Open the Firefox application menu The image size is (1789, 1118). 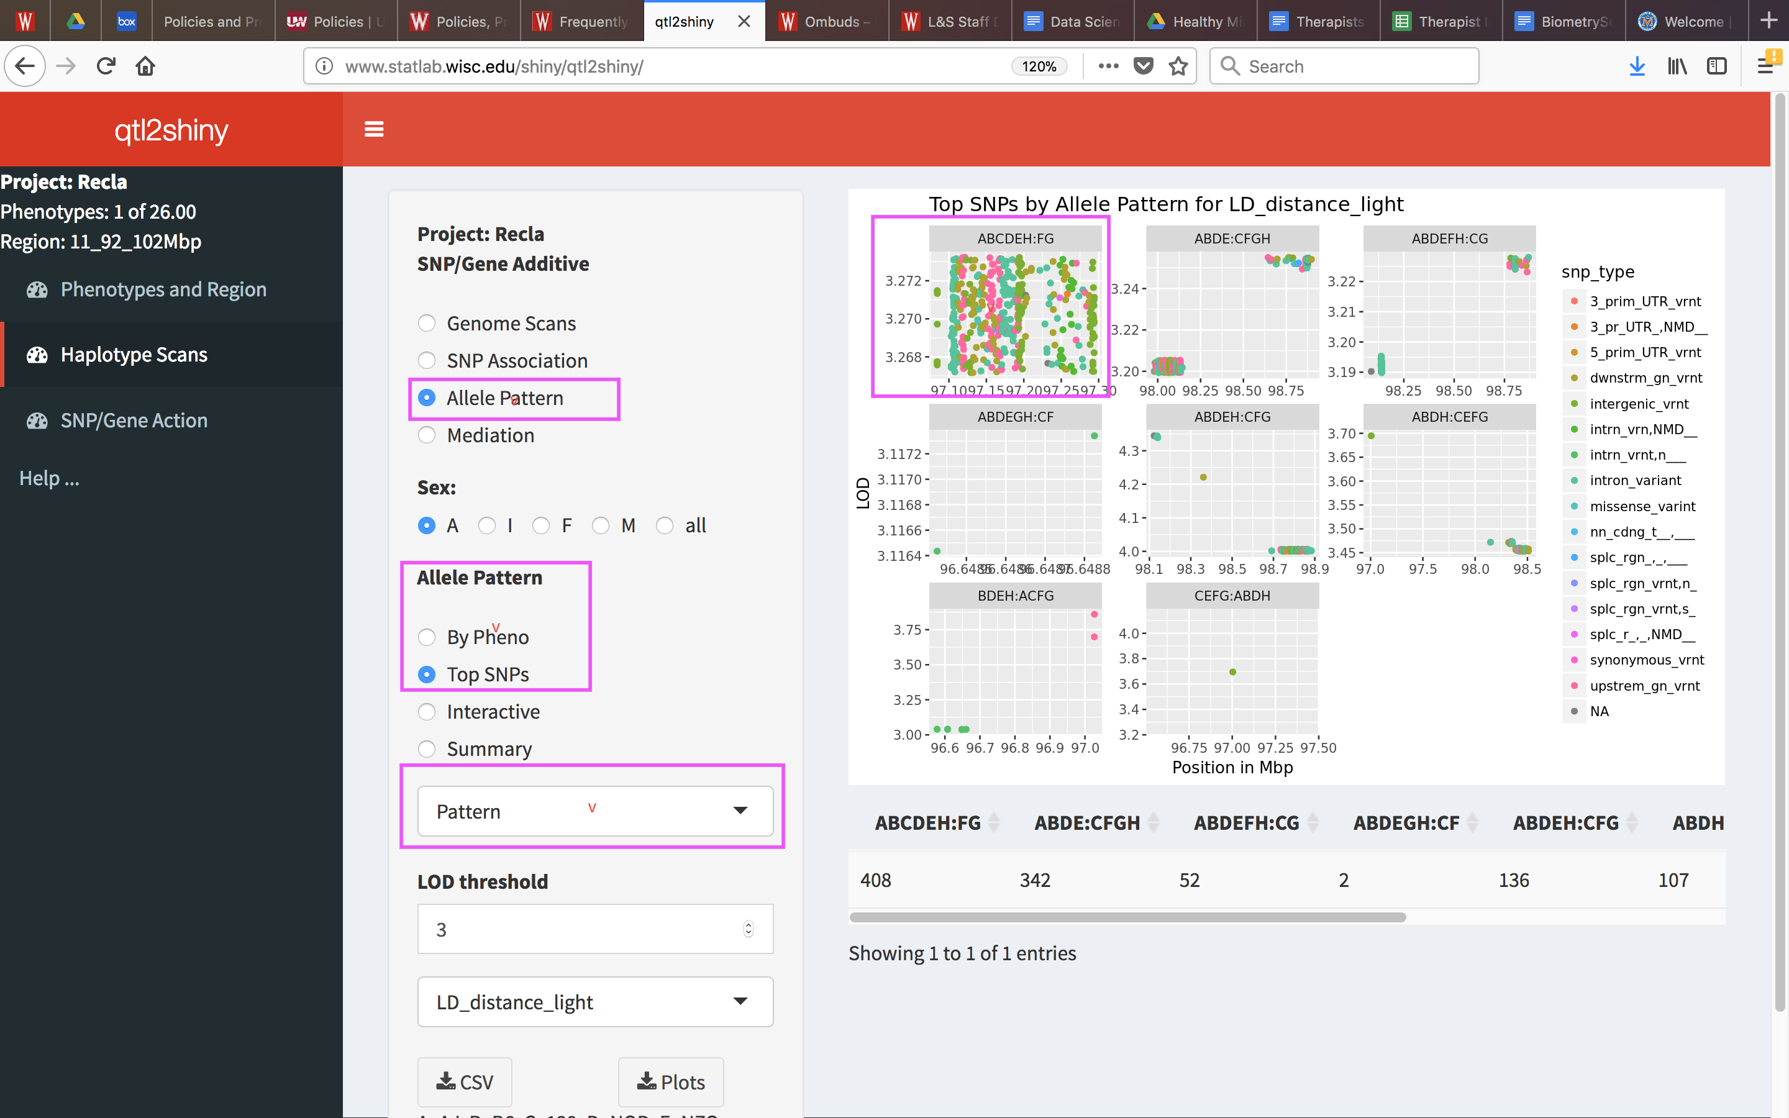pyautogui.click(x=1765, y=66)
